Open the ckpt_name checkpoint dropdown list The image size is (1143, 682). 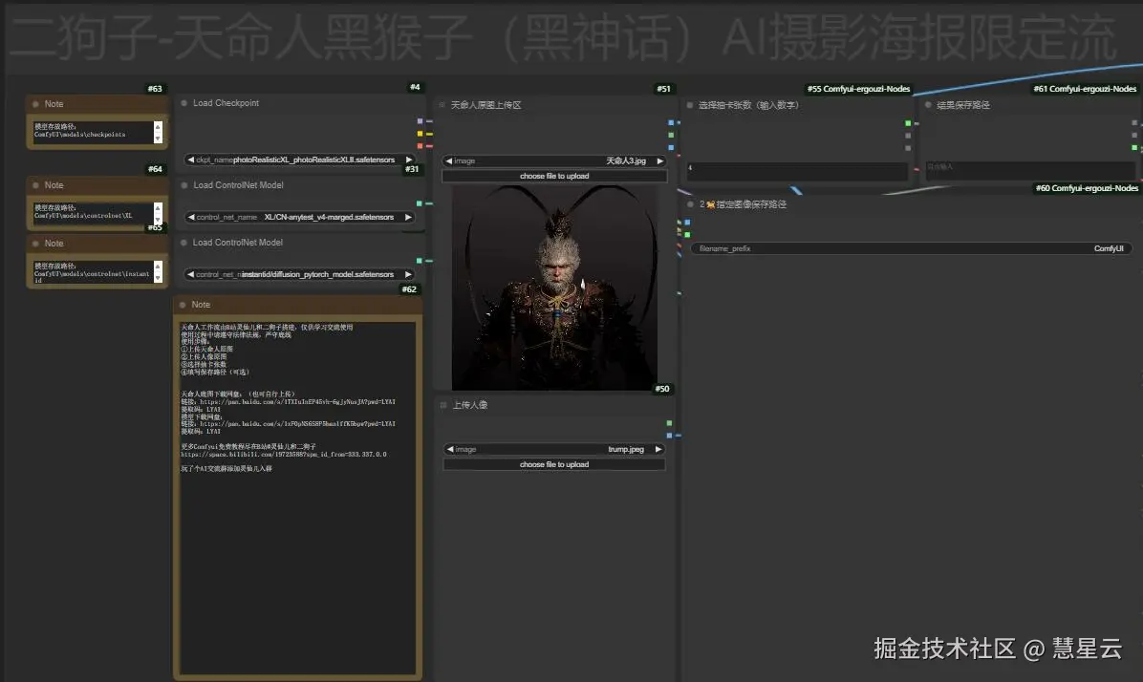coord(296,160)
